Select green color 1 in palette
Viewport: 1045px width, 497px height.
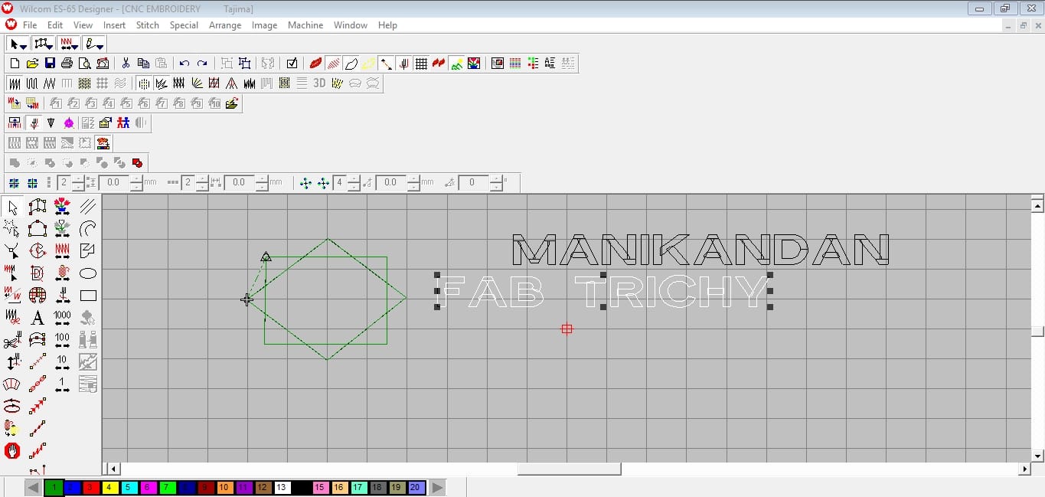point(54,487)
